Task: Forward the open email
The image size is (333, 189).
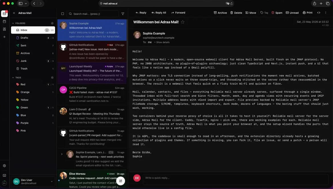Action: pyautogui.click(x=178, y=13)
